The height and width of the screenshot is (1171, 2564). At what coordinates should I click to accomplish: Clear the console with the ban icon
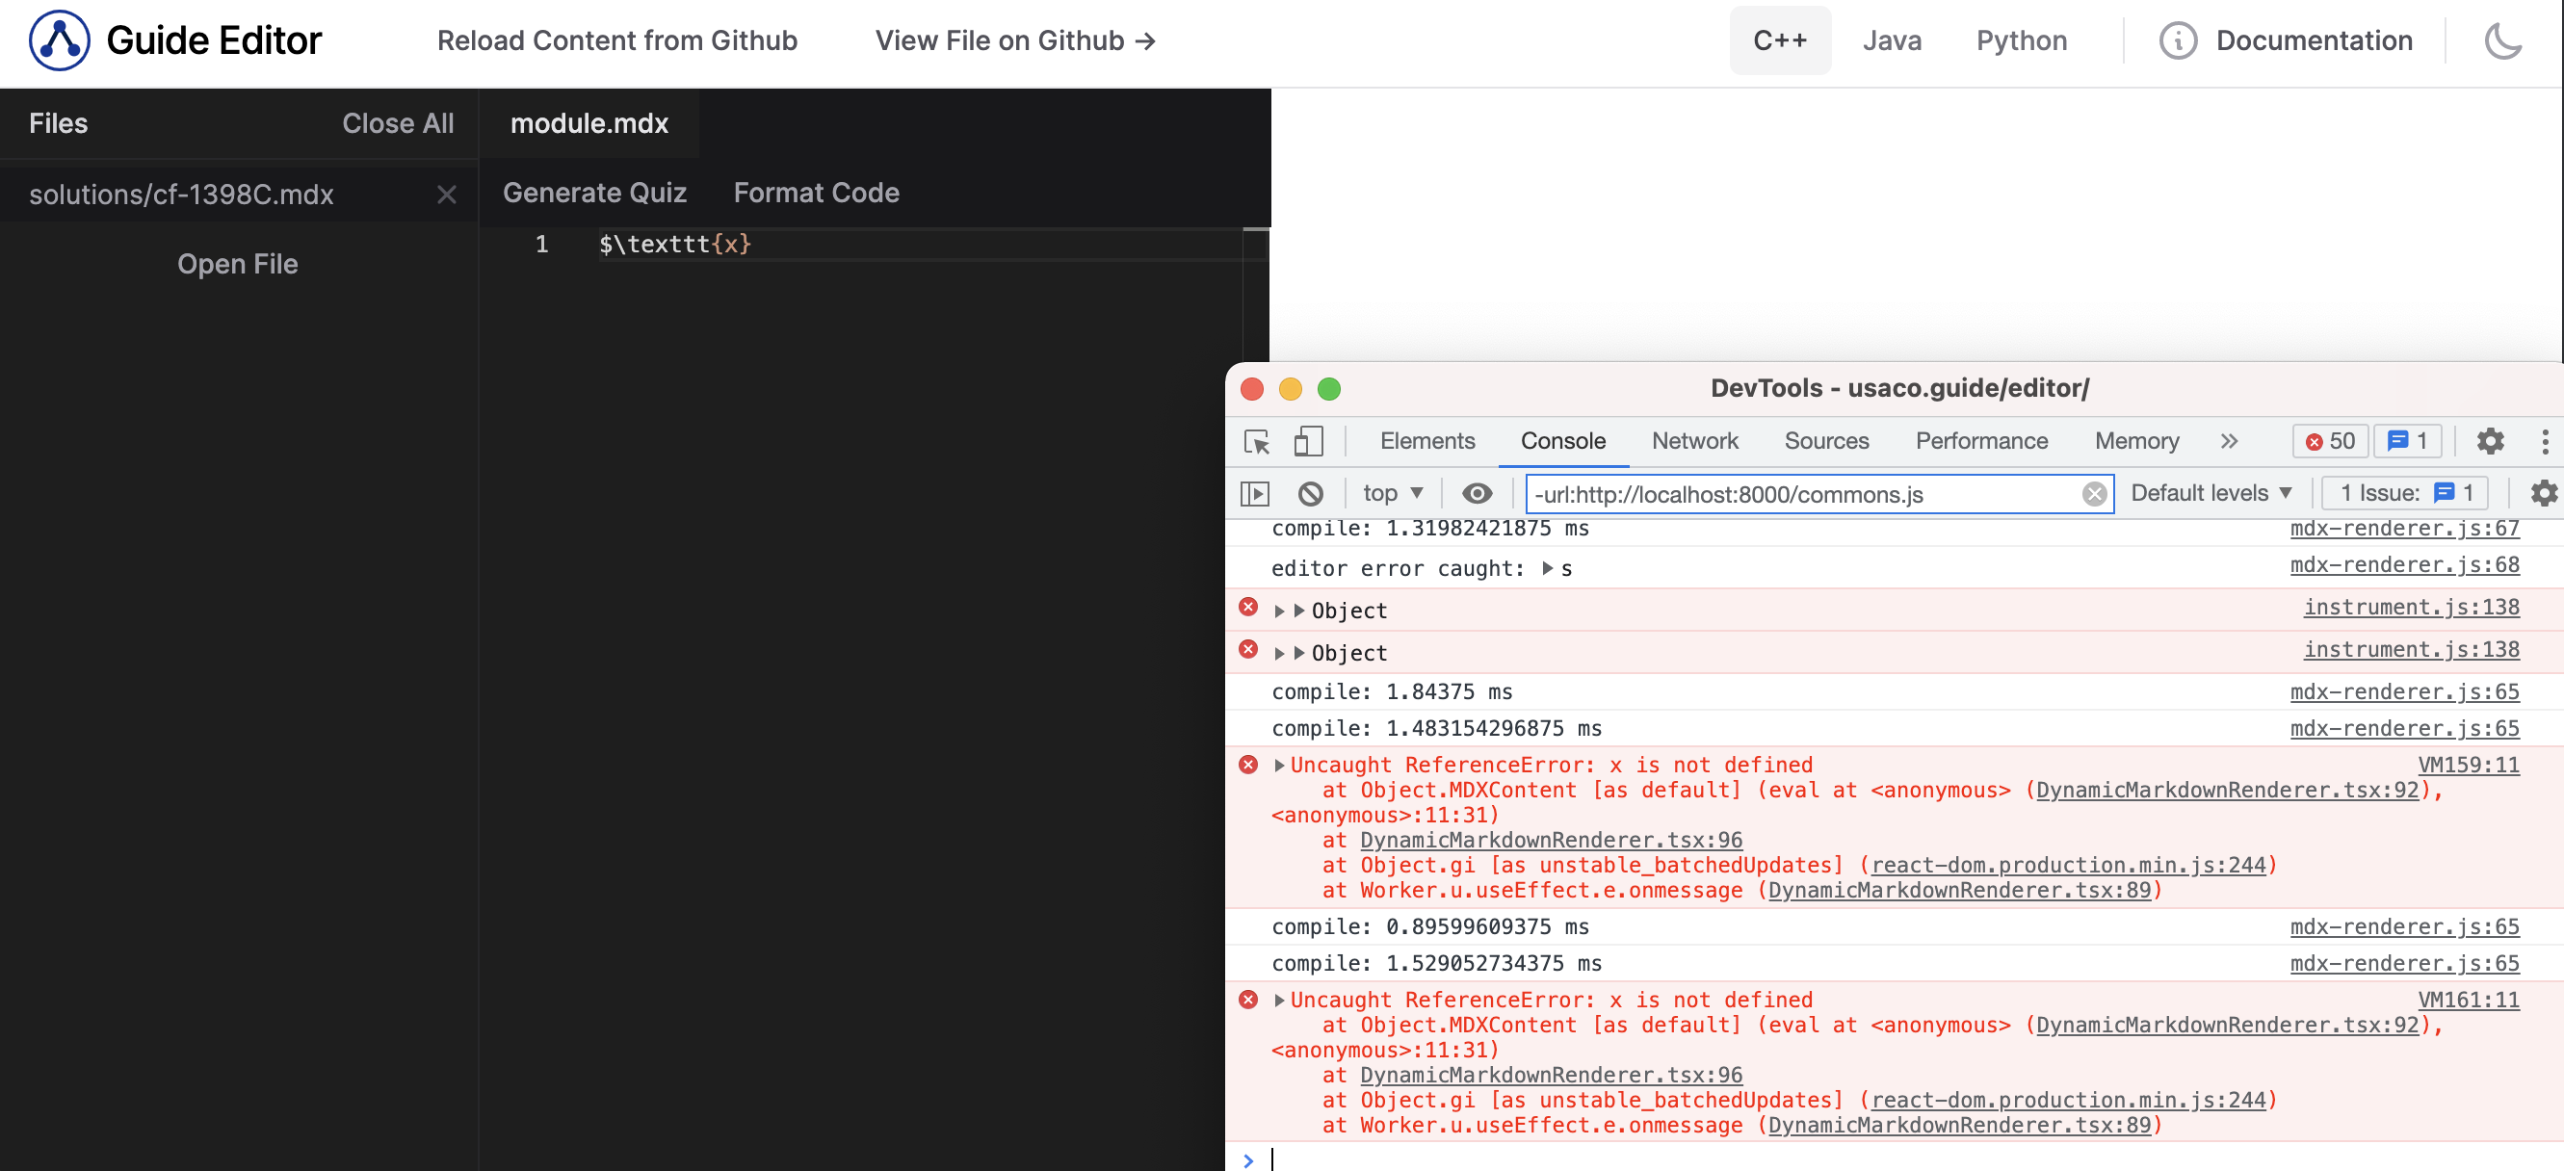coord(1312,492)
